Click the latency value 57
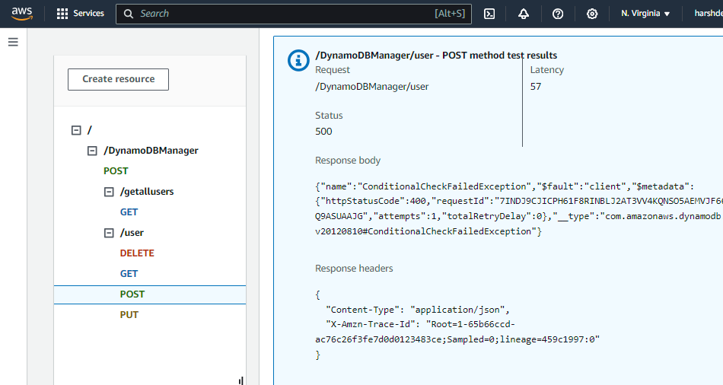 pyautogui.click(x=535, y=87)
